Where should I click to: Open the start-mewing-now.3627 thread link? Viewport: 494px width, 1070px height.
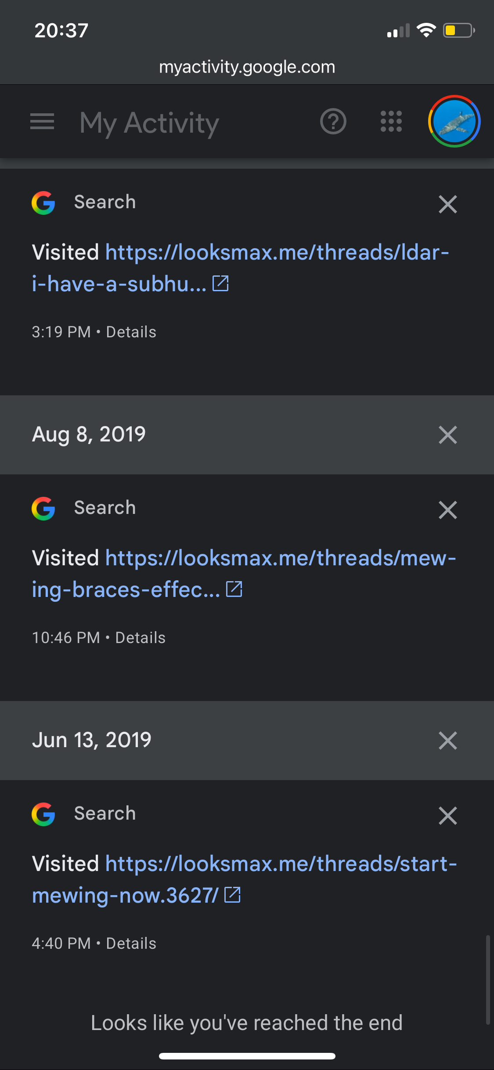(x=281, y=864)
